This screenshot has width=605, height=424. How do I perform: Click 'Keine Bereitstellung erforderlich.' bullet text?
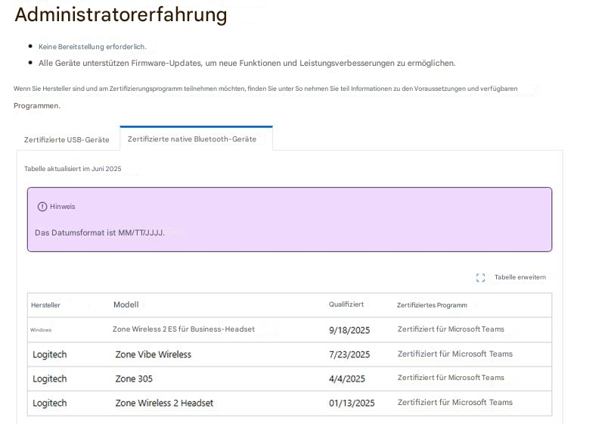92,47
